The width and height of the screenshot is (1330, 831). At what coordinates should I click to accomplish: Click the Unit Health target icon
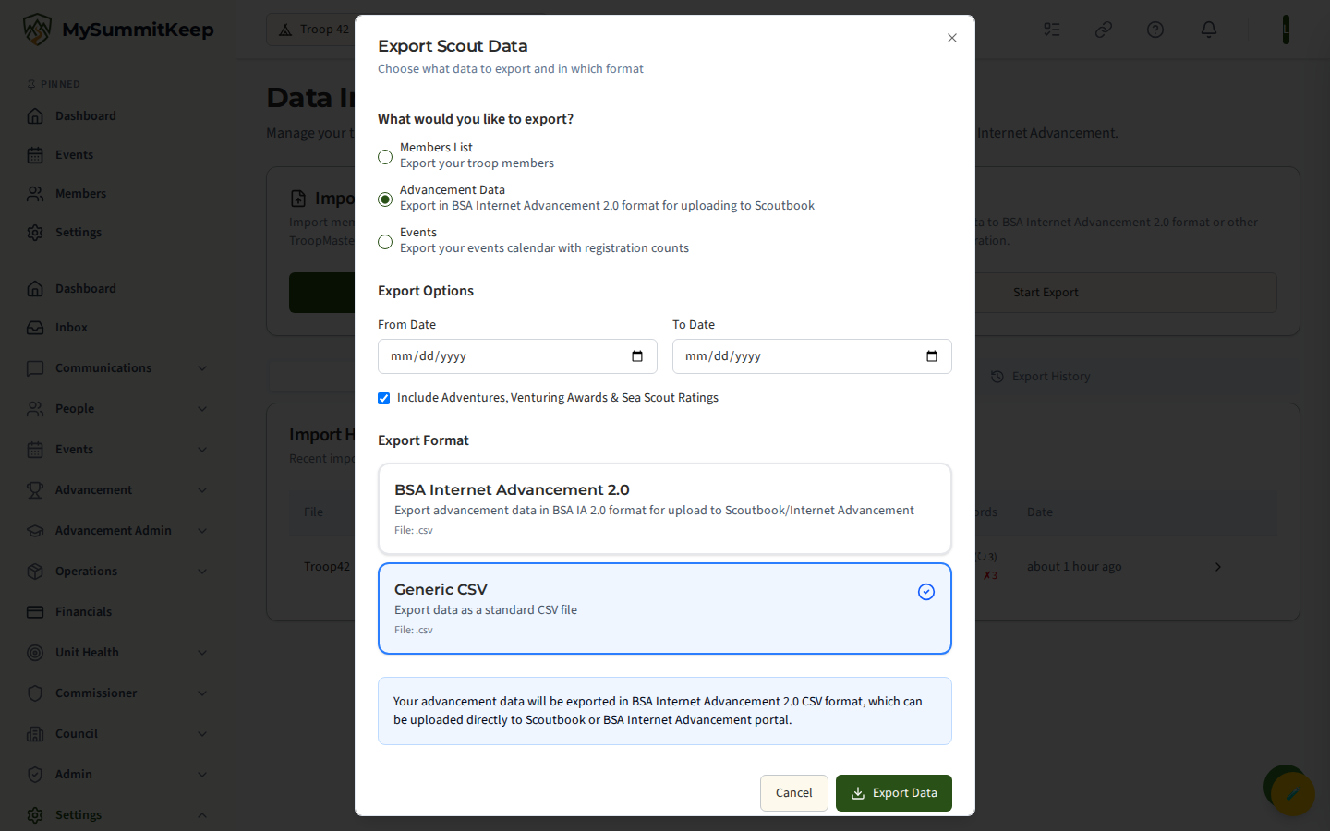pos(35,653)
